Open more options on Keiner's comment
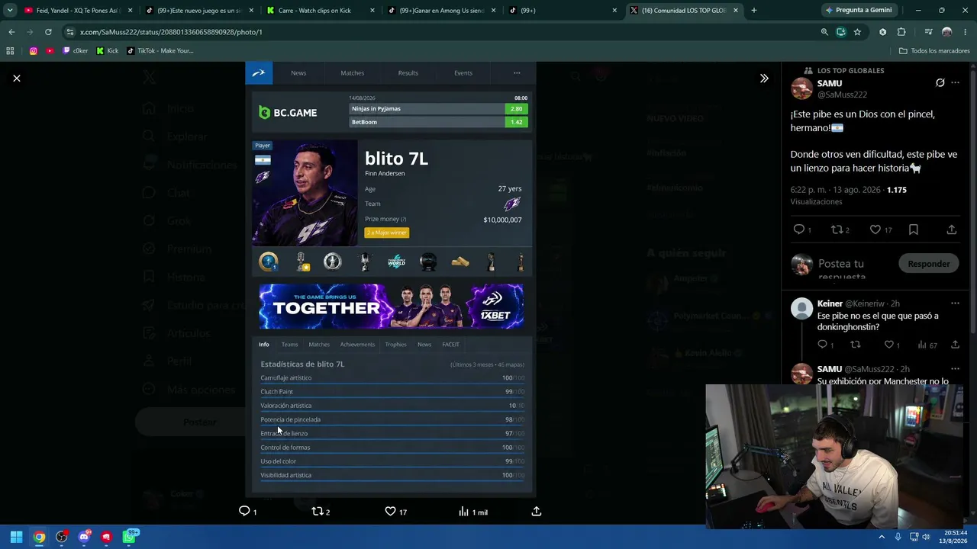The width and height of the screenshot is (977, 549). [x=955, y=303]
